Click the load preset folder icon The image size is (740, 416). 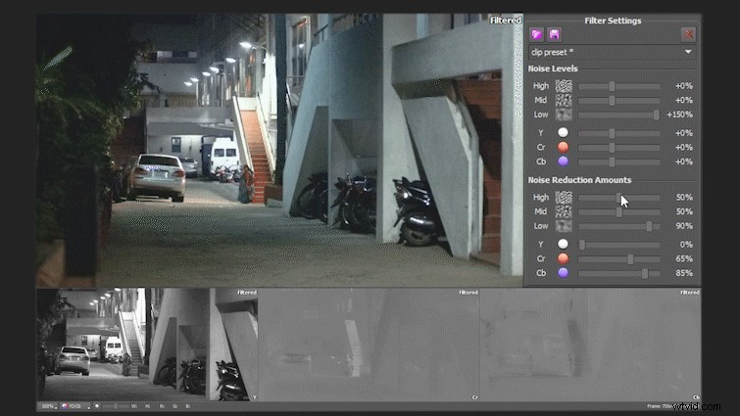[536, 34]
